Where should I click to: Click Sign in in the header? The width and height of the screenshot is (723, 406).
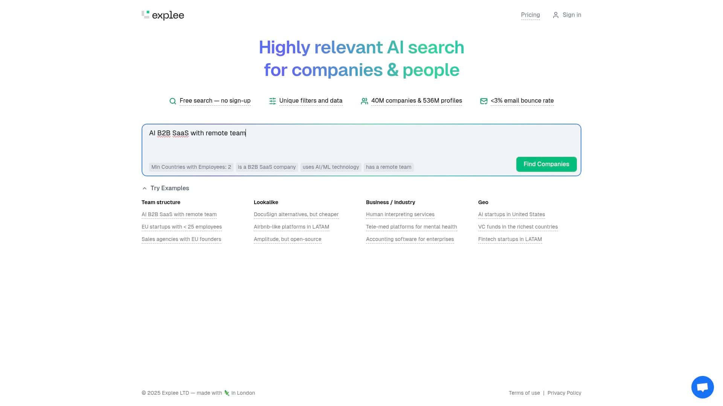click(572, 15)
